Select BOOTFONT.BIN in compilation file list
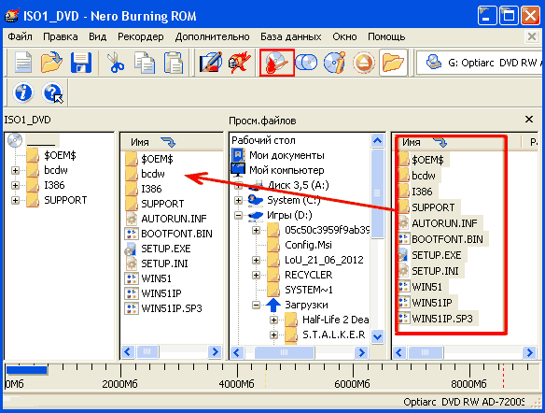 (x=176, y=234)
